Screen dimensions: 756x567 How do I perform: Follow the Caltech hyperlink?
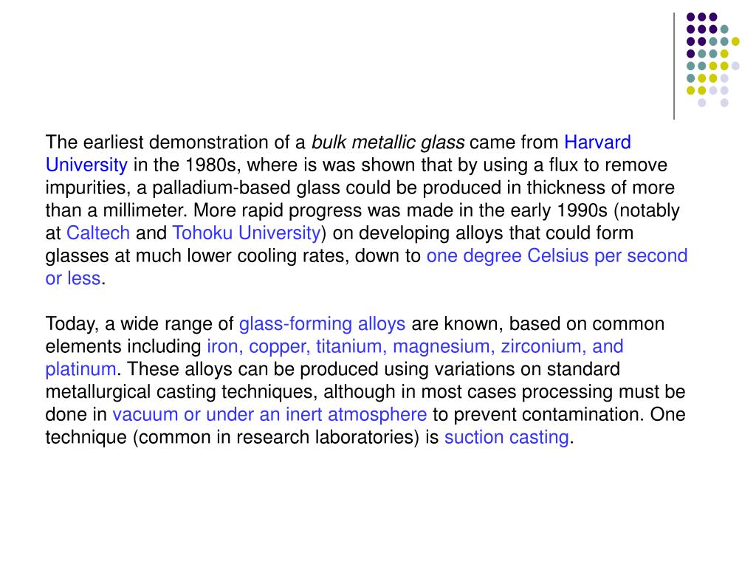click(x=98, y=233)
